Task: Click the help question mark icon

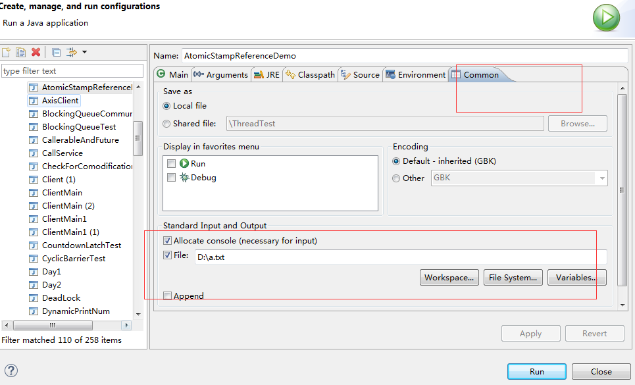Action: point(11,371)
